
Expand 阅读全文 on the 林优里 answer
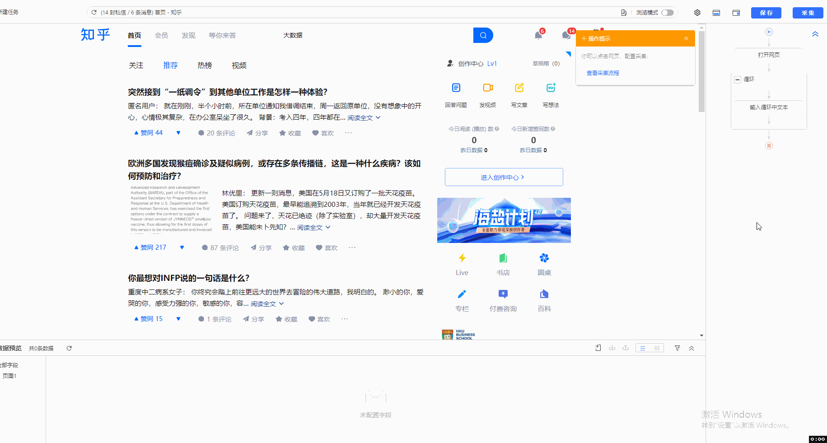tap(313, 228)
